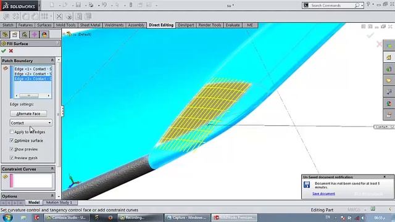Select Edge <2> Contact in boundary list
The width and height of the screenshot is (395, 222).
tap(33, 74)
